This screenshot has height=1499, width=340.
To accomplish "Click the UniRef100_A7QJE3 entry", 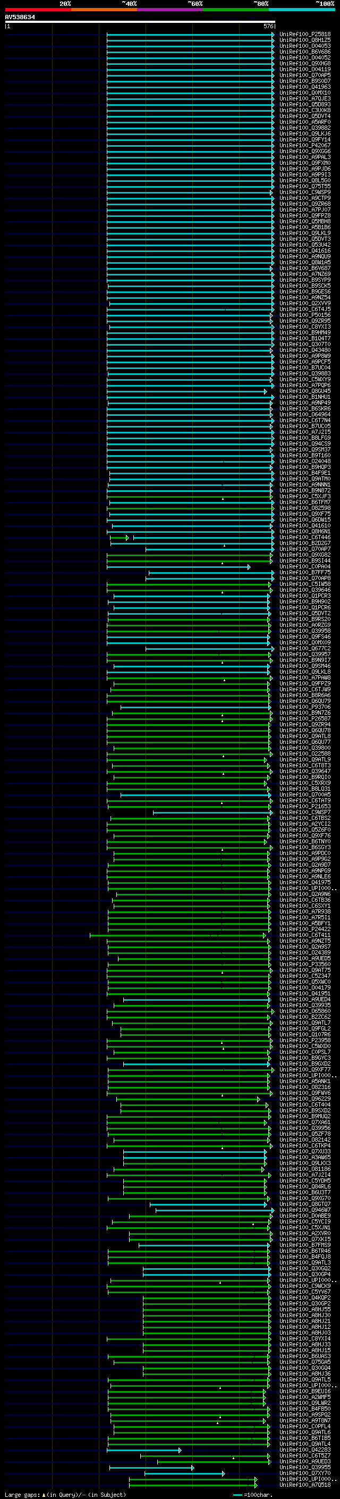I will (x=305, y=99).
